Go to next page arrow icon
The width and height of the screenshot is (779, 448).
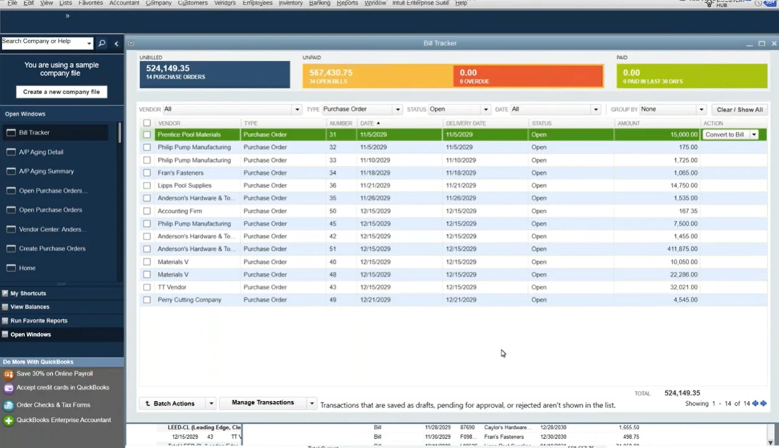(x=763, y=403)
